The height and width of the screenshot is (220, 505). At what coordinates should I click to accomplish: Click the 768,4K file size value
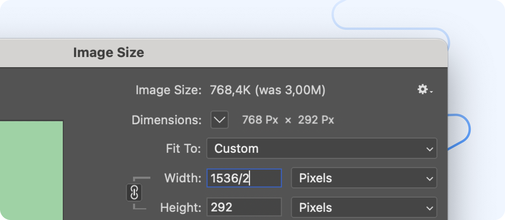(x=230, y=90)
